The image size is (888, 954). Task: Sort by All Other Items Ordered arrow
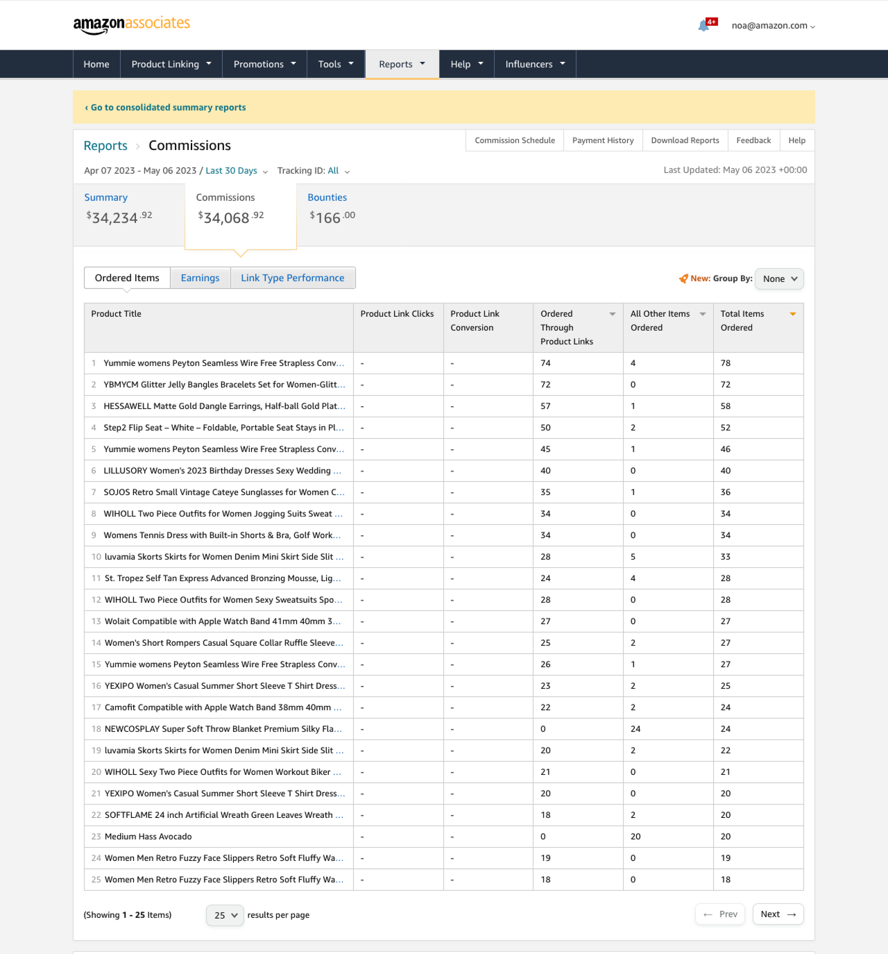click(x=703, y=314)
